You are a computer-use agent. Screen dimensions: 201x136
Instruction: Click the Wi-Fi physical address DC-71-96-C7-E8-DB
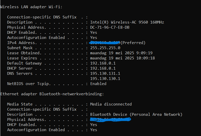tap(110, 27)
